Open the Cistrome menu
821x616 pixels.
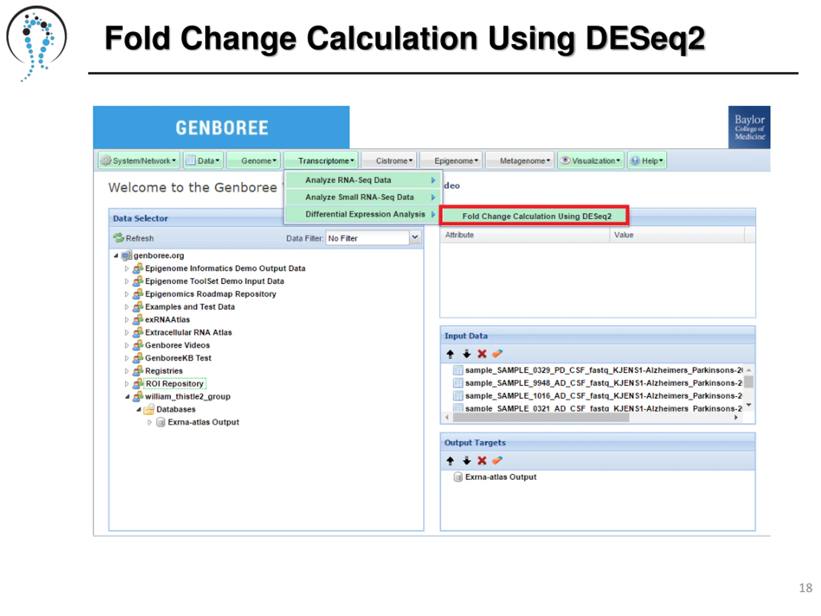tap(389, 160)
